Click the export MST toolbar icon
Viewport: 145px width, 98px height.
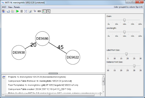[x=8, y=11]
